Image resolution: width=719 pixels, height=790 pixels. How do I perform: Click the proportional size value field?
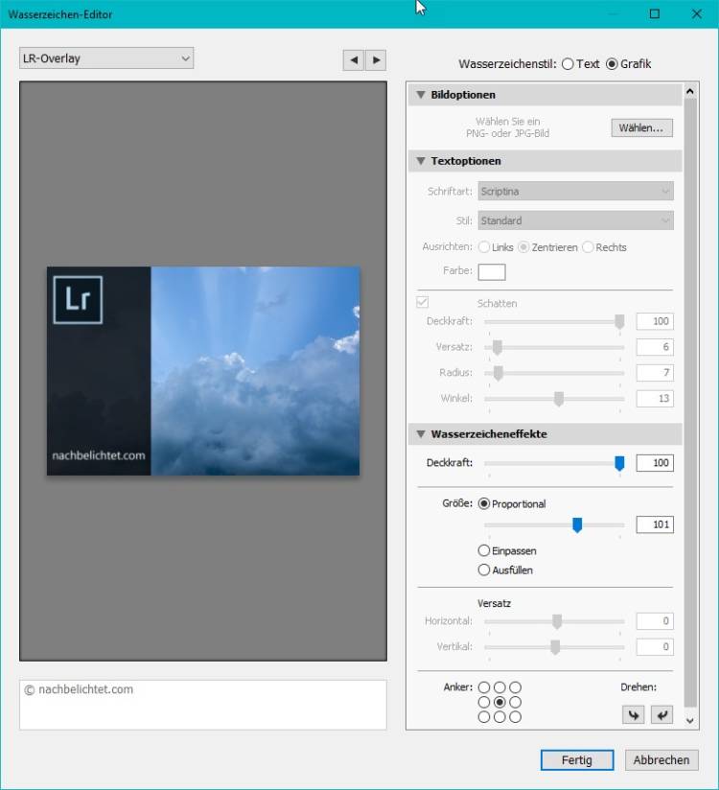pyautogui.click(x=654, y=524)
